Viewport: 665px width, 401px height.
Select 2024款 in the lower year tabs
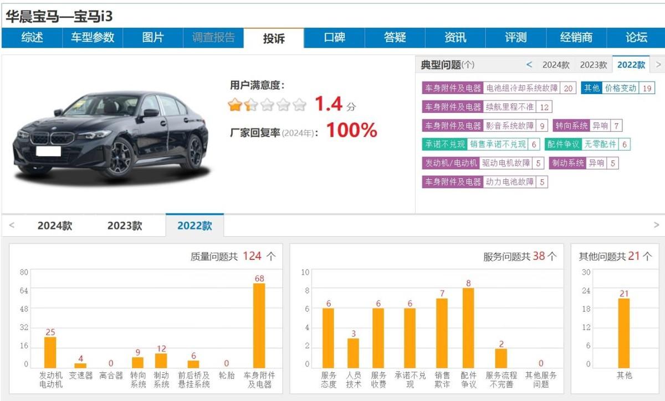pyautogui.click(x=55, y=226)
